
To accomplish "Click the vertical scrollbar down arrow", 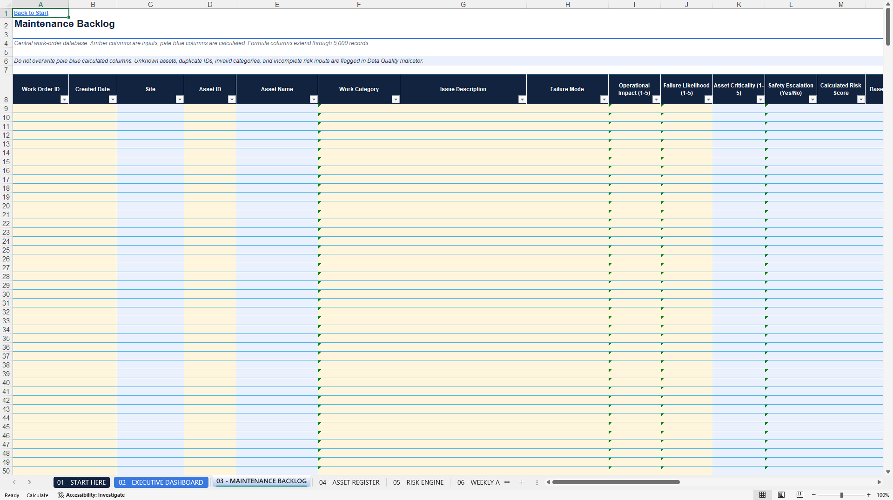I will tap(888, 472).
